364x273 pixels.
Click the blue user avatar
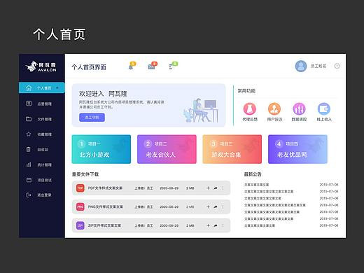click(x=301, y=66)
